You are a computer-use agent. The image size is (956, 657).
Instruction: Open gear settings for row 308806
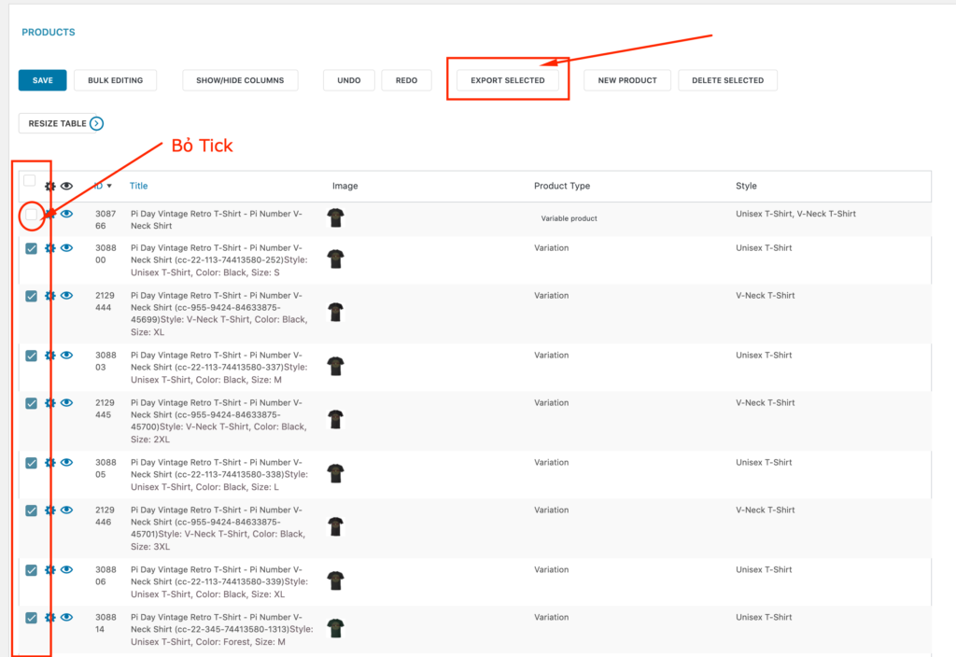click(x=50, y=570)
